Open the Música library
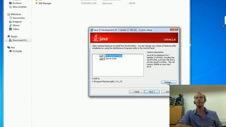Viewport: 226px width, 127px height. pos(16,25)
